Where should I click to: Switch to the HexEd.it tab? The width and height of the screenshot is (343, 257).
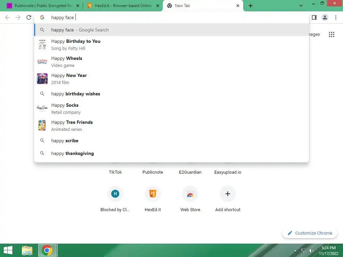click(x=123, y=6)
